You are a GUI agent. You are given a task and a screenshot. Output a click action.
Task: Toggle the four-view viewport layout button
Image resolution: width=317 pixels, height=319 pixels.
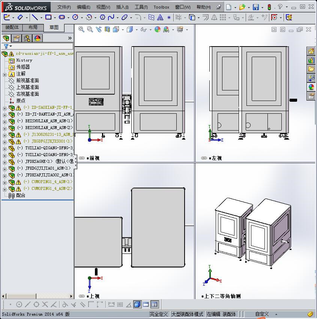click(154, 304)
